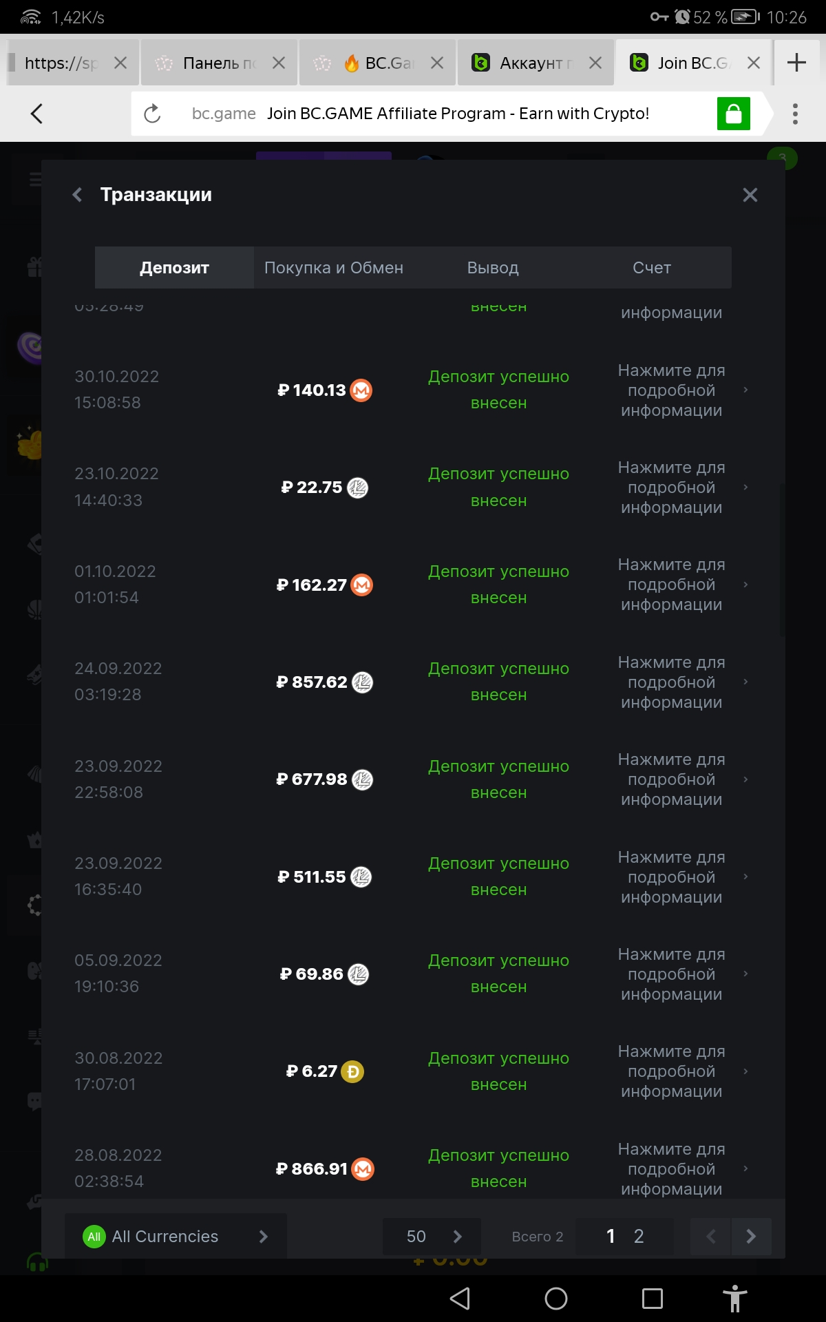826x1322 pixels.
Task: Click the Monero coin icon next to 140.13
Action: (x=361, y=390)
